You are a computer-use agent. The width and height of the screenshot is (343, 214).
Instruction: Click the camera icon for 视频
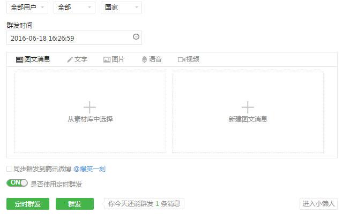coord(181,59)
